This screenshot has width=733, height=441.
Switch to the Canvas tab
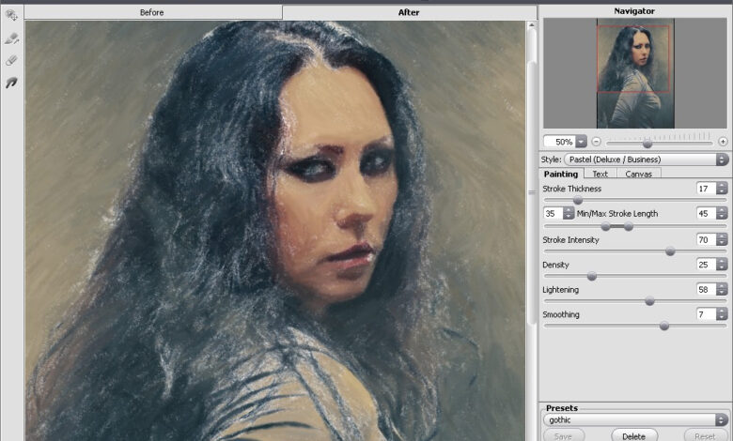pyautogui.click(x=638, y=174)
